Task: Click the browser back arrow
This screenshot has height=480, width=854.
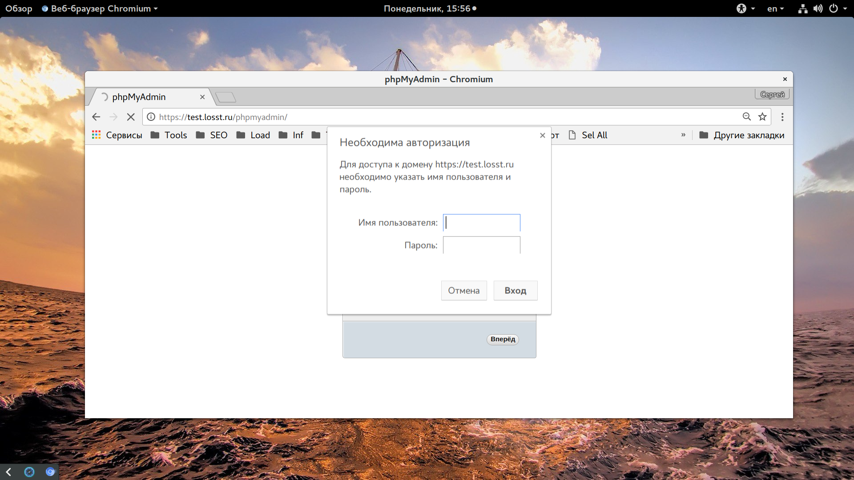Action: tap(96, 117)
